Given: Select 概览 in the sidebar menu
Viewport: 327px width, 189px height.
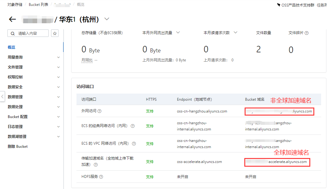Looking at the screenshot, I should [x=11, y=47].
